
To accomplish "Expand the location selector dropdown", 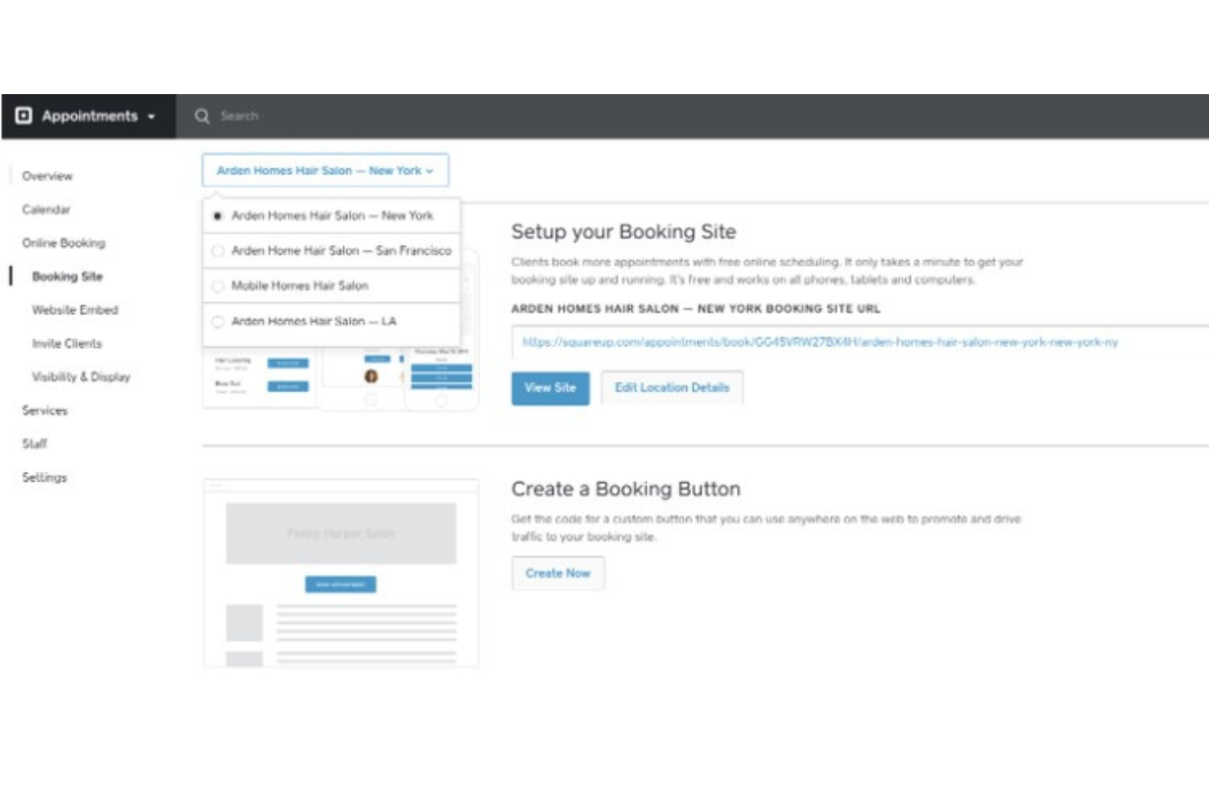I will pyautogui.click(x=325, y=171).
